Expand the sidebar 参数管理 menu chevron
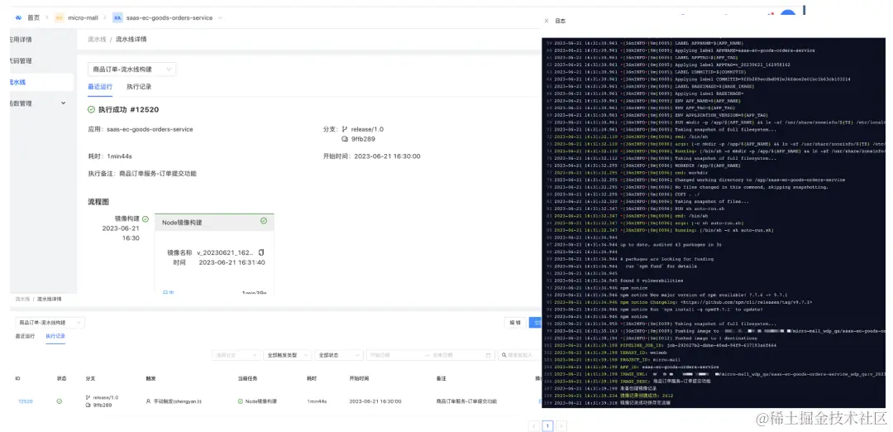This screenshot has height=432, width=893. (x=63, y=103)
